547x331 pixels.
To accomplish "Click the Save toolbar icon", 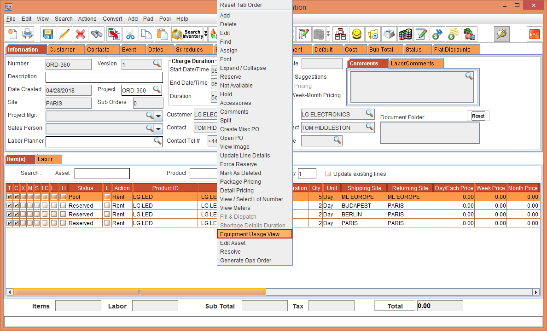I will coord(48,34).
